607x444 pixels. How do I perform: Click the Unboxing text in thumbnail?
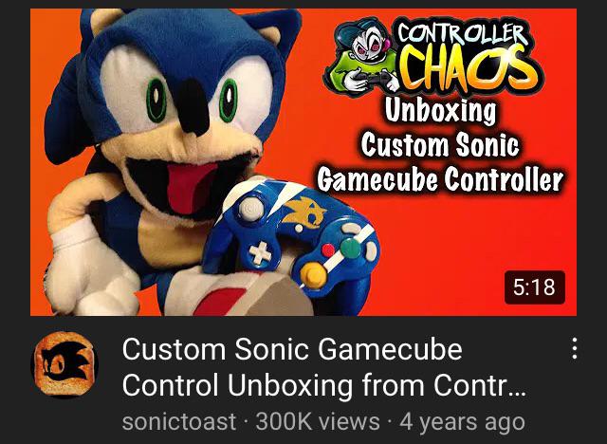[440, 112]
